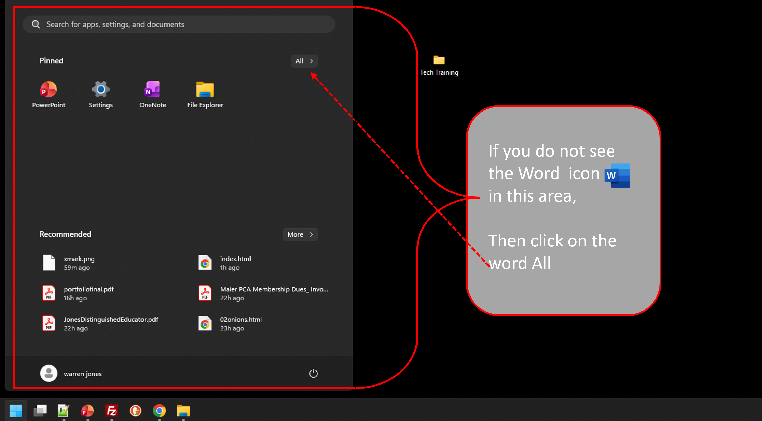Click the power button icon

313,373
